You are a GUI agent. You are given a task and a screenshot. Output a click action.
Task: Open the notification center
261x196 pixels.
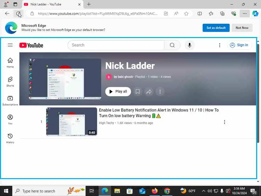click(x=253, y=191)
